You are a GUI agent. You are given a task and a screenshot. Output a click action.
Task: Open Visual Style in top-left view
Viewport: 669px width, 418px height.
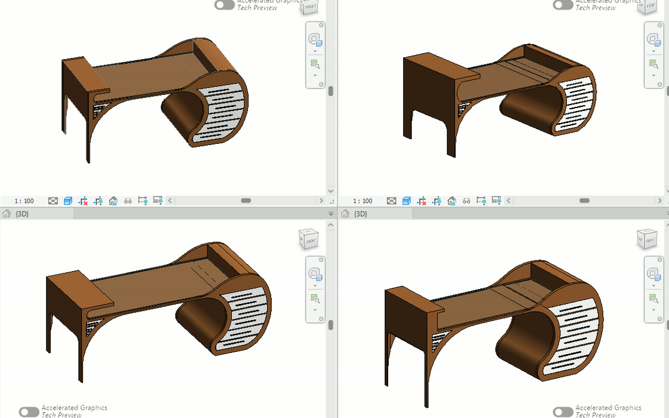[x=68, y=201]
